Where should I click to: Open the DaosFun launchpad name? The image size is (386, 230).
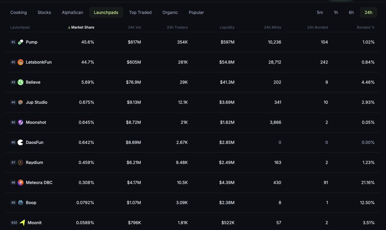tap(35, 143)
